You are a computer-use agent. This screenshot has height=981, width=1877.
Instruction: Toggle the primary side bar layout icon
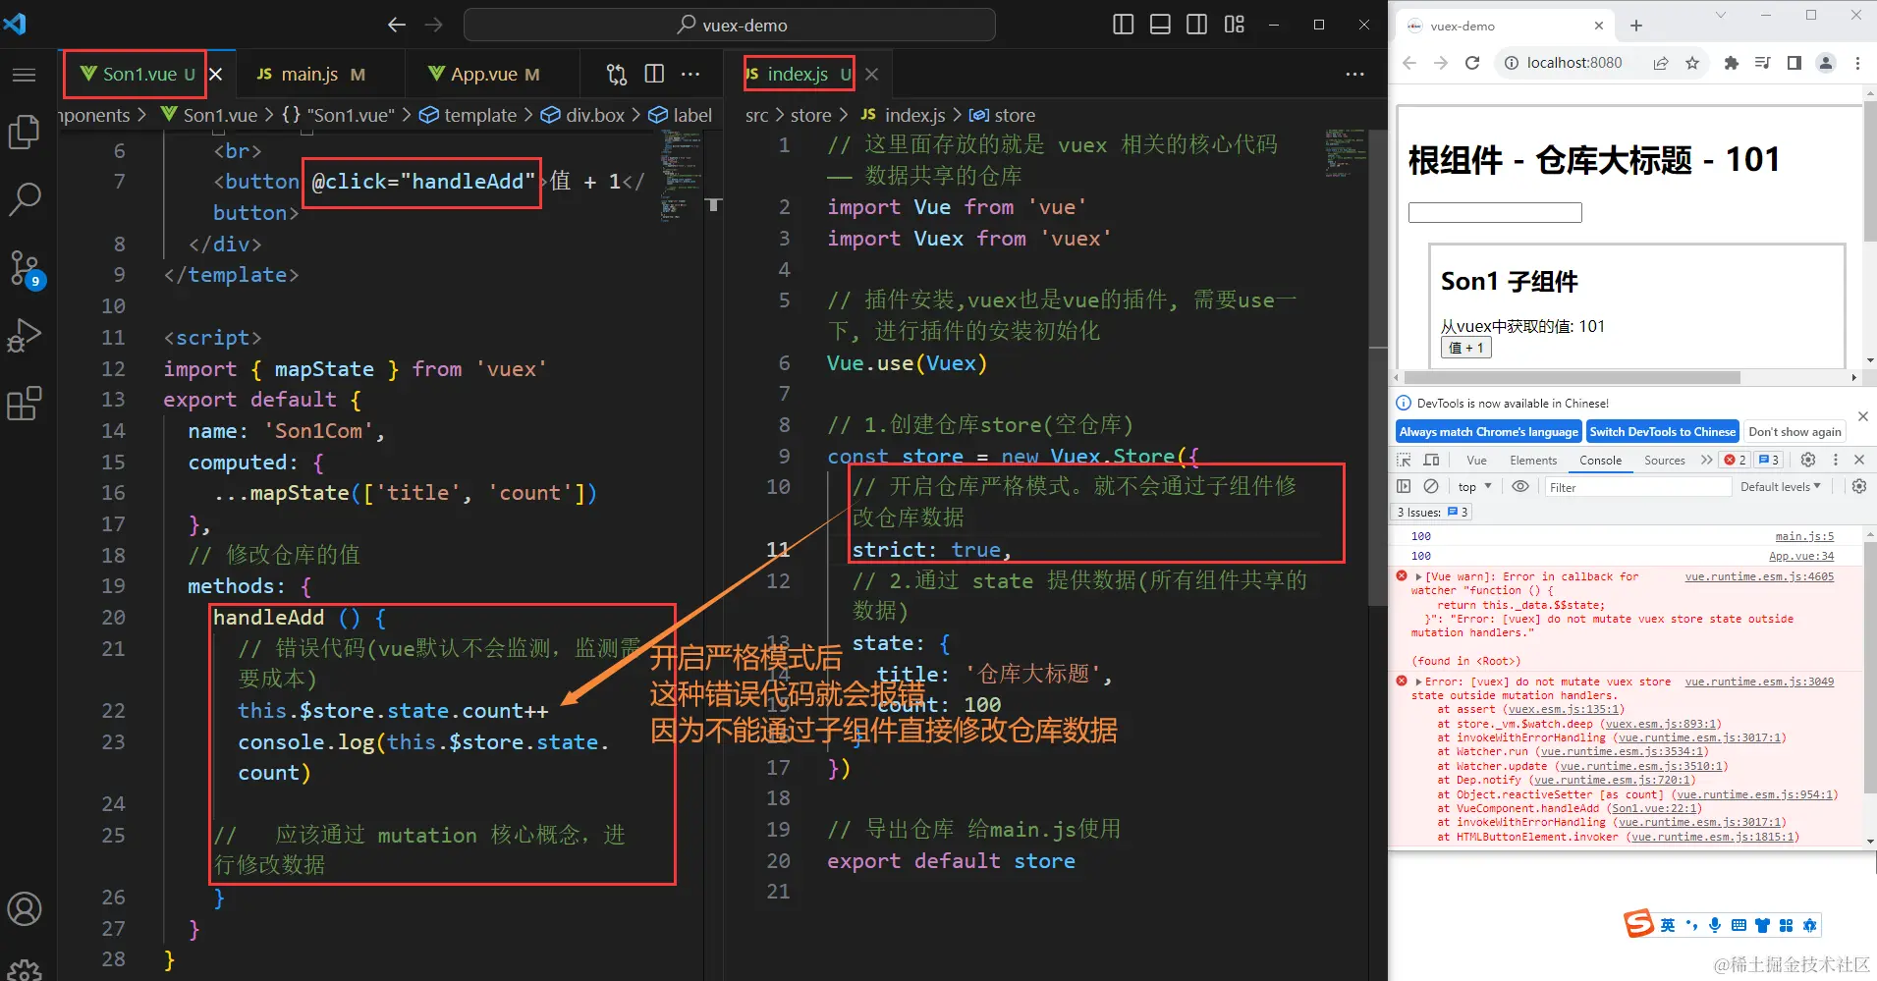pyautogui.click(x=1123, y=25)
